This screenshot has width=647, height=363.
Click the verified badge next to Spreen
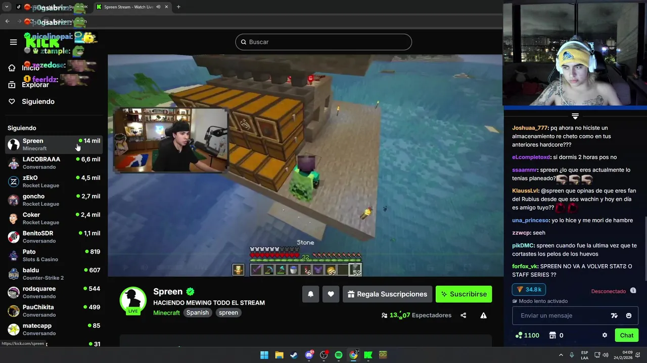190,291
